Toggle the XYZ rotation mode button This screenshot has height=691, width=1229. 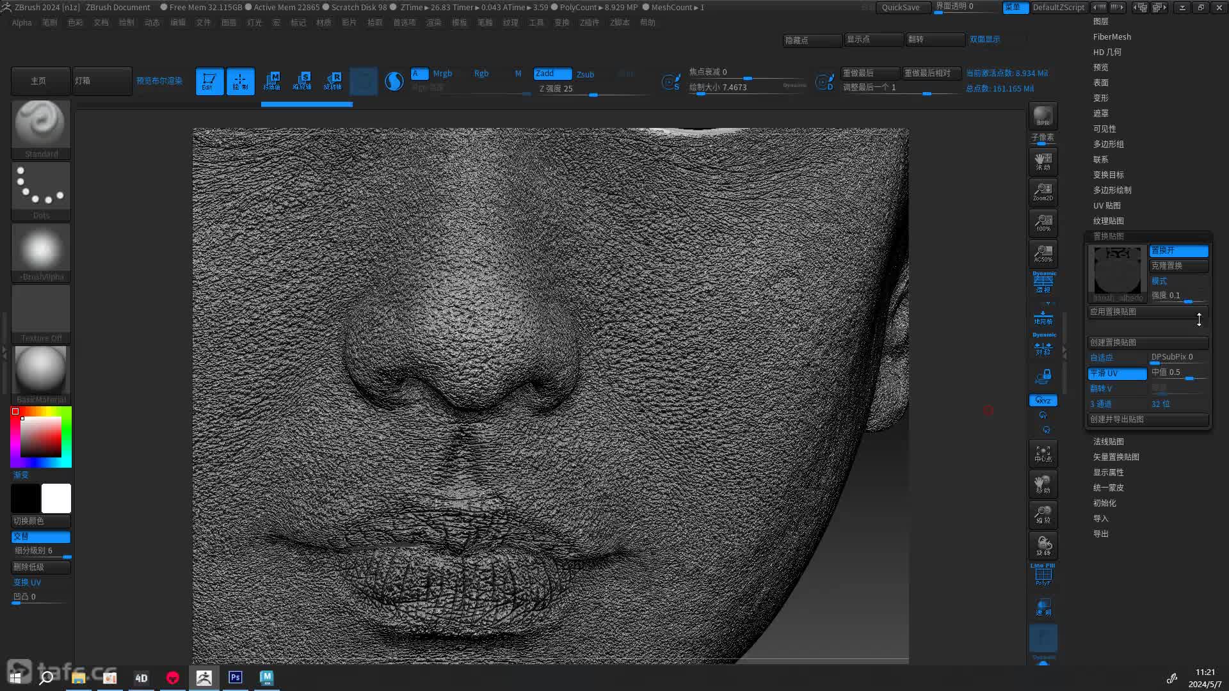1043,401
